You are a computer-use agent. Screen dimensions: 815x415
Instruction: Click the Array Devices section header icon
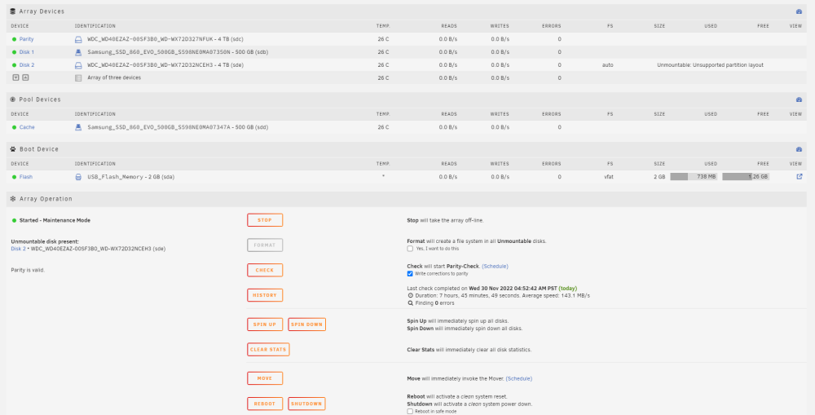tap(13, 11)
